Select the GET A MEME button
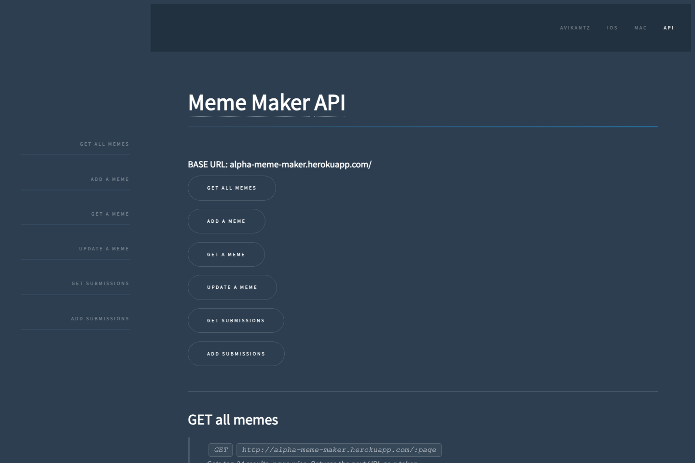 tap(226, 254)
